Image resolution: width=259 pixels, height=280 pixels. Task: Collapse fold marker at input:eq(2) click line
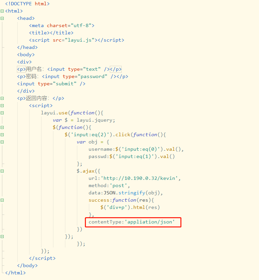[2, 135]
